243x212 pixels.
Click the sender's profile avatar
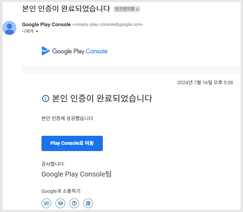tap(9, 28)
